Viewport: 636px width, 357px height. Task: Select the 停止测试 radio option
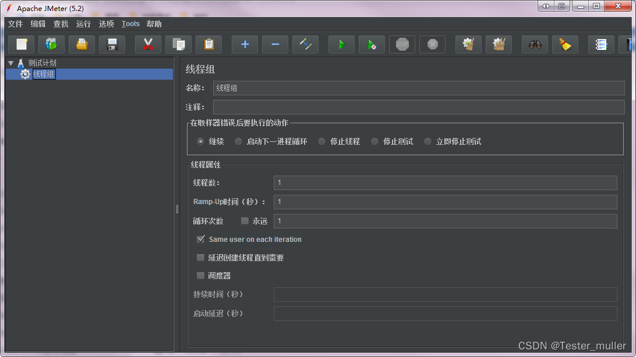tap(375, 142)
